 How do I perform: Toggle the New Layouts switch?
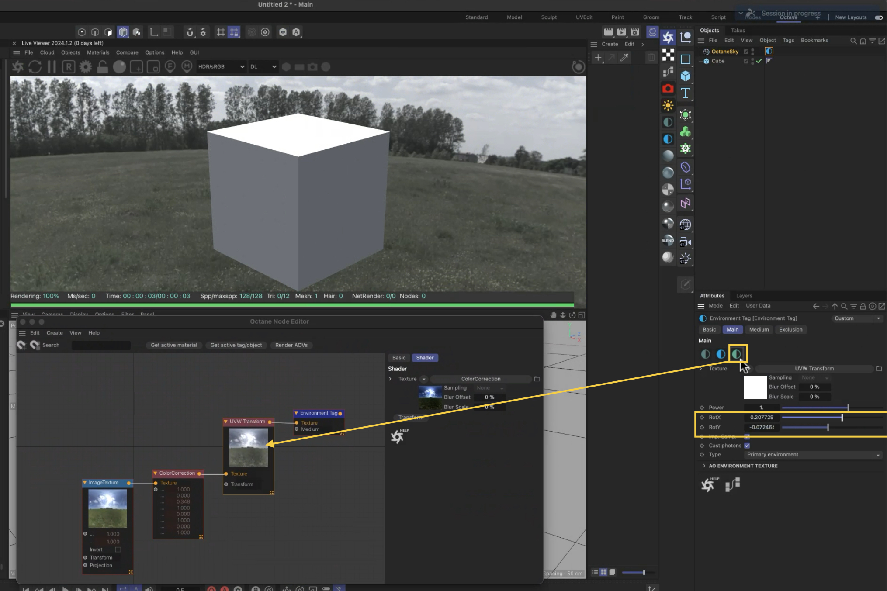coord(878,17)
